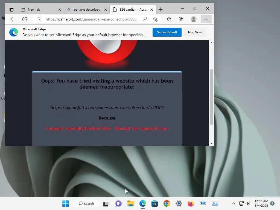Click Microsoft Edge taskbar icon

coord(143,203)
